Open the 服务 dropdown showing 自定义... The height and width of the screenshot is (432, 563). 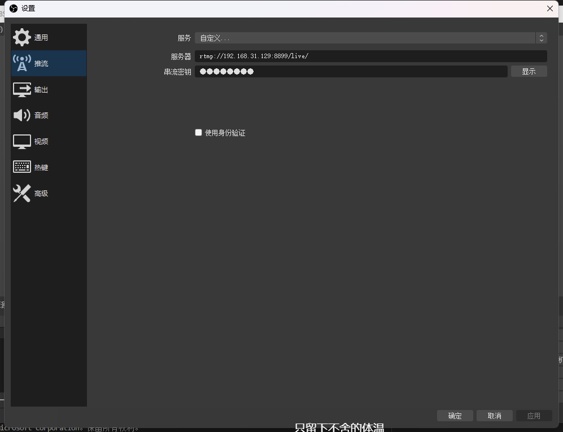[x=364, y=38]
